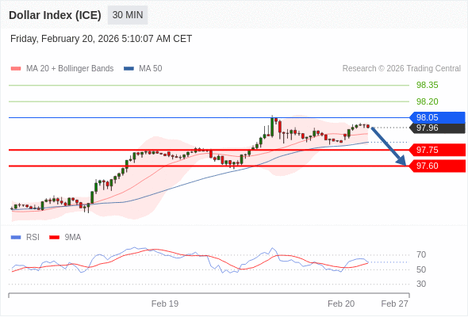This screenshot has width=468, height=317.
Task: Click the RSI 50 axis label
Action: [x=421, y=269]
